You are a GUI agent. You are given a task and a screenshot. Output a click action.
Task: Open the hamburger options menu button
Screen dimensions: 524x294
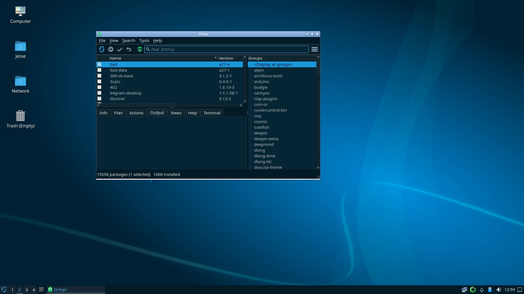tap(315, 49)
